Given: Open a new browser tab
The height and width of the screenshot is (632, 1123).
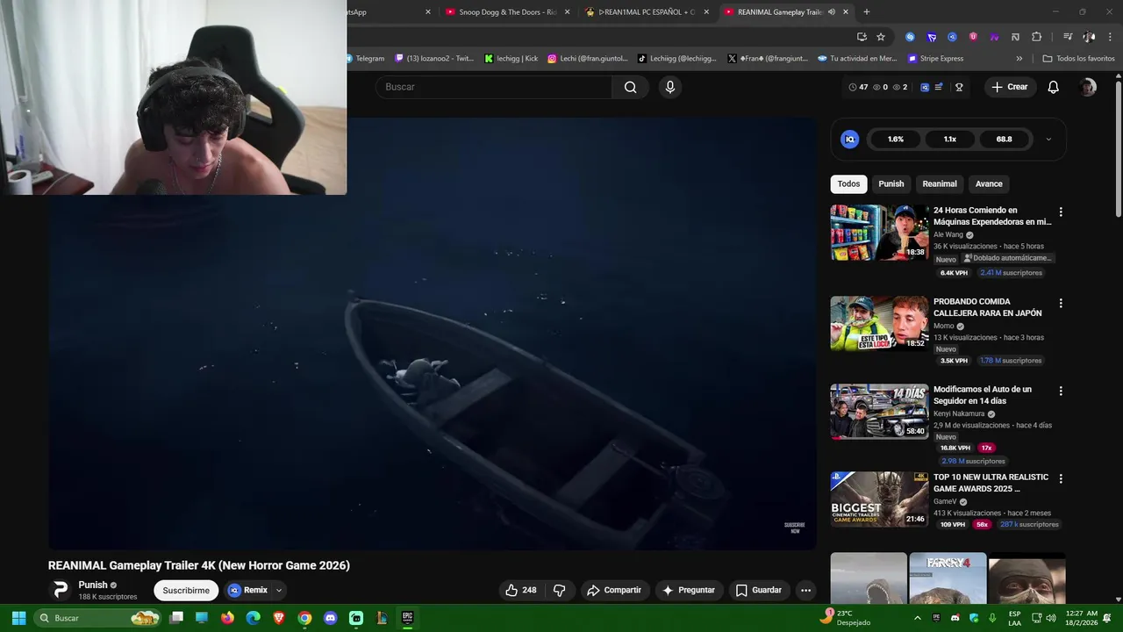Looking at the screenshot, I should point(867,12).
